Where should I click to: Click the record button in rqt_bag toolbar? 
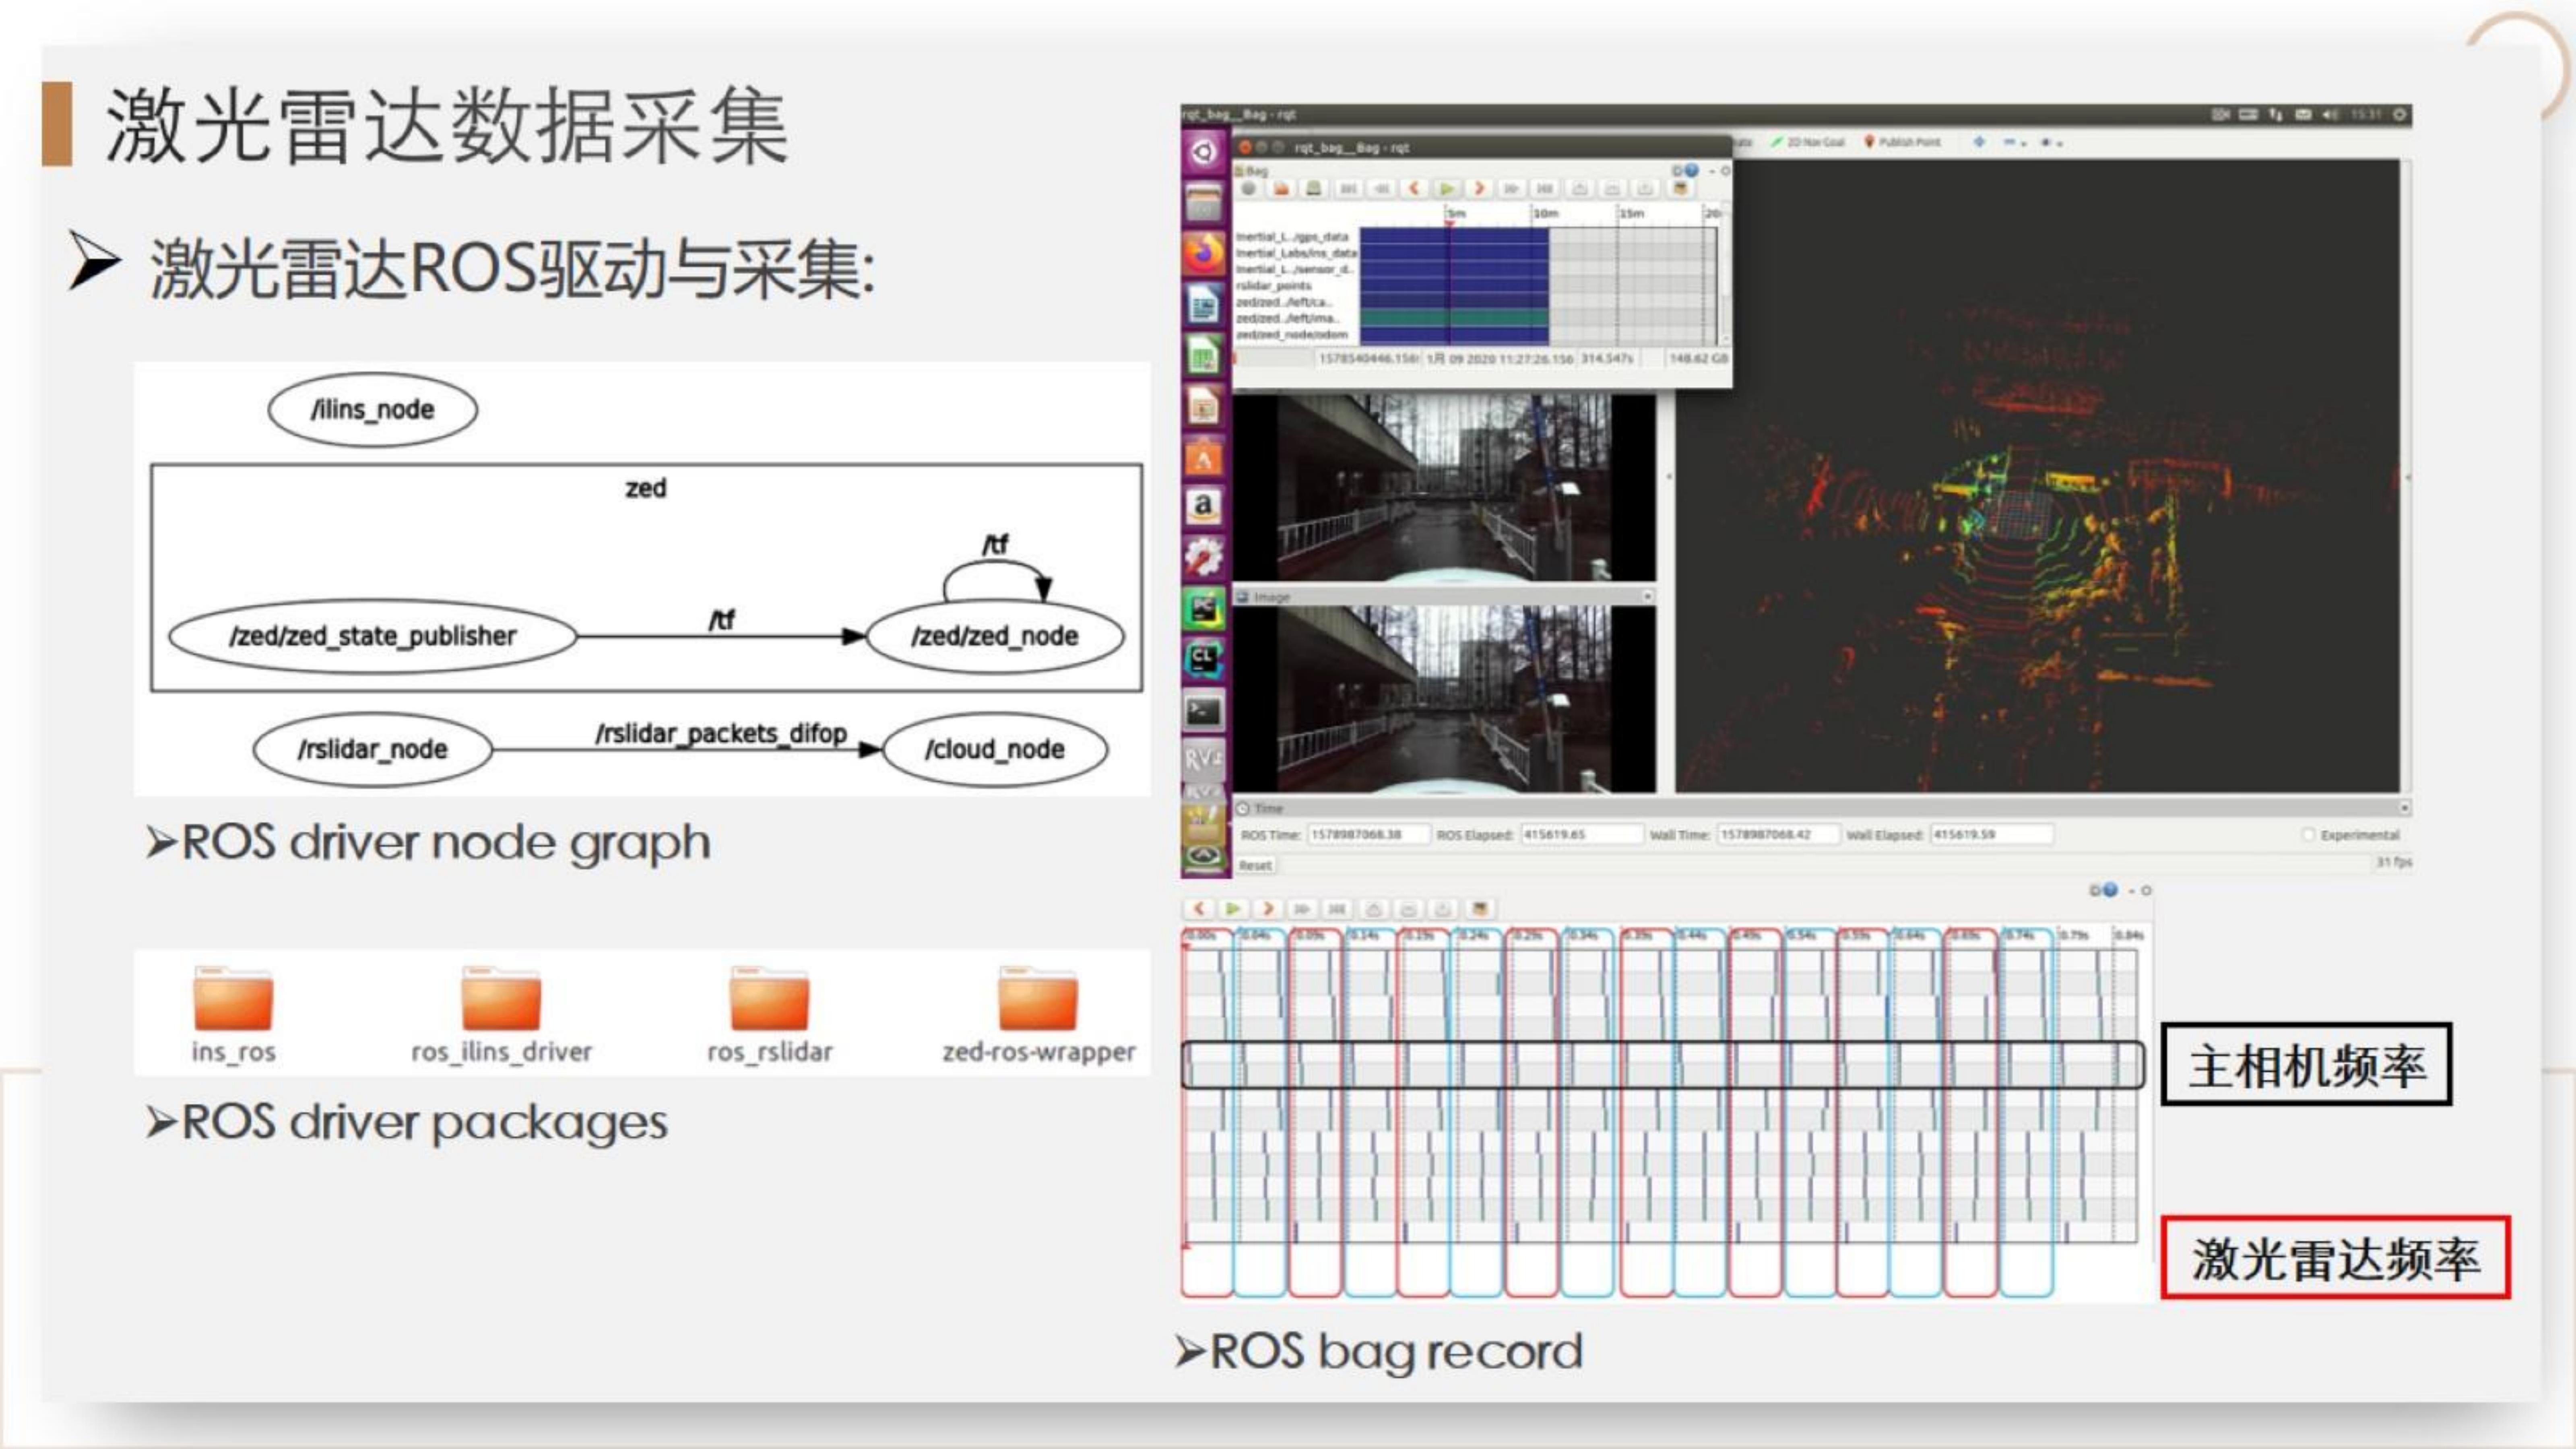tap(1249, 189)
